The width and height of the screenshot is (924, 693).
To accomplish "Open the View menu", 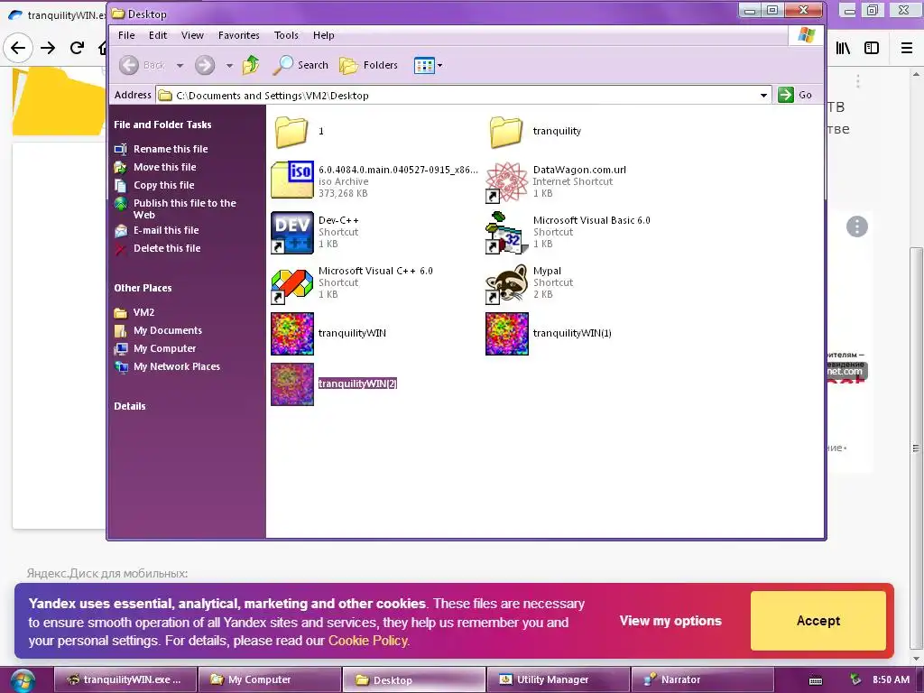I will click(192, 35).
